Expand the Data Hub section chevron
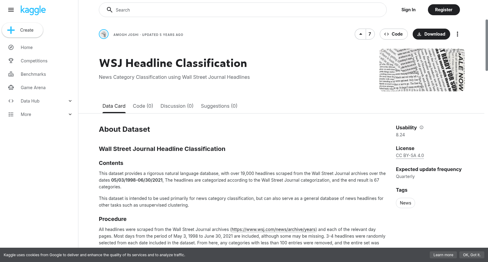Image resolution: width=488 pixels, height=262 pixels. 70,101
